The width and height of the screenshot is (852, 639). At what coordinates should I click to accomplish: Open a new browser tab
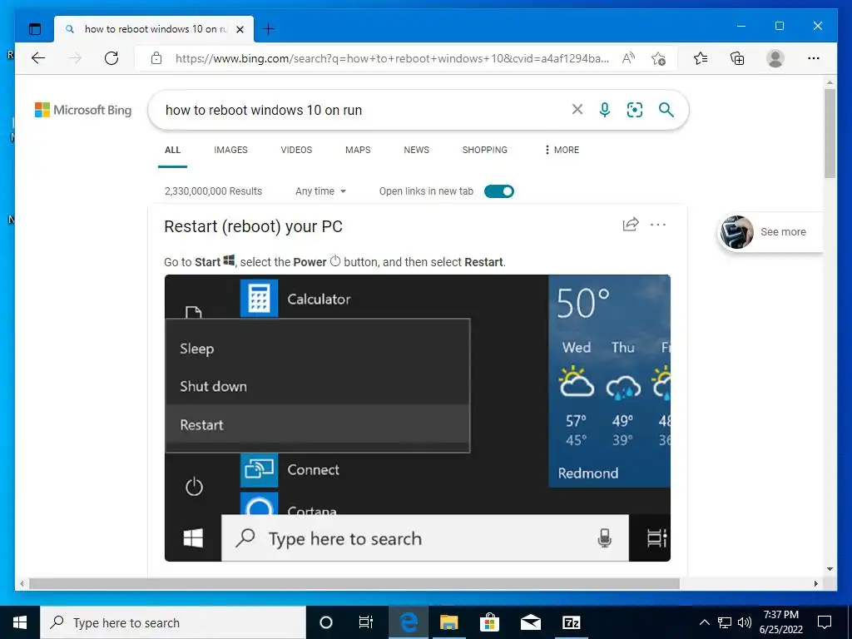coord(269,29)
